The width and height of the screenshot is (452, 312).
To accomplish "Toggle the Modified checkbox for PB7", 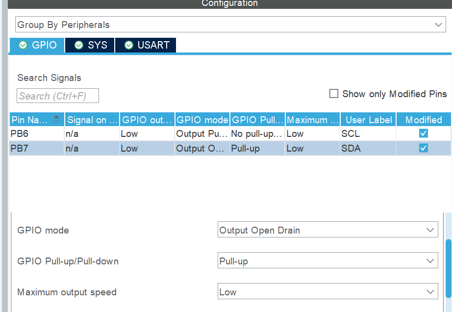I will [x=424, y=148].
